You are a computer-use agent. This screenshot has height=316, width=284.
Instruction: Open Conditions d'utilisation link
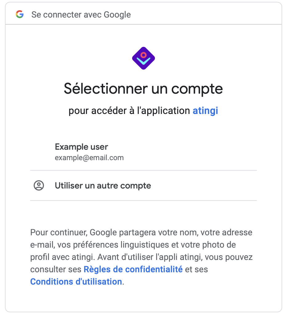click(x=76, y=282)
